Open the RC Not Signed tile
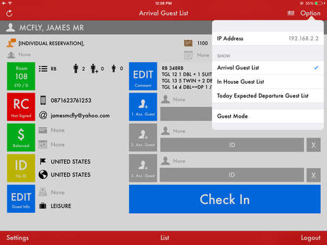Image resolution: width=327 pixels, height=245 pixels. coord(21,107)
